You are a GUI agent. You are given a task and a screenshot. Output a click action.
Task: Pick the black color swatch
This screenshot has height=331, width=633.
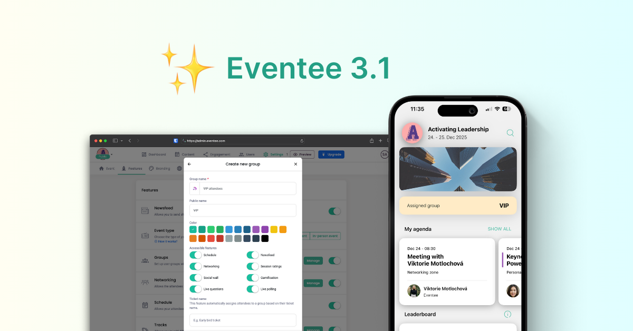coord(265,238)
